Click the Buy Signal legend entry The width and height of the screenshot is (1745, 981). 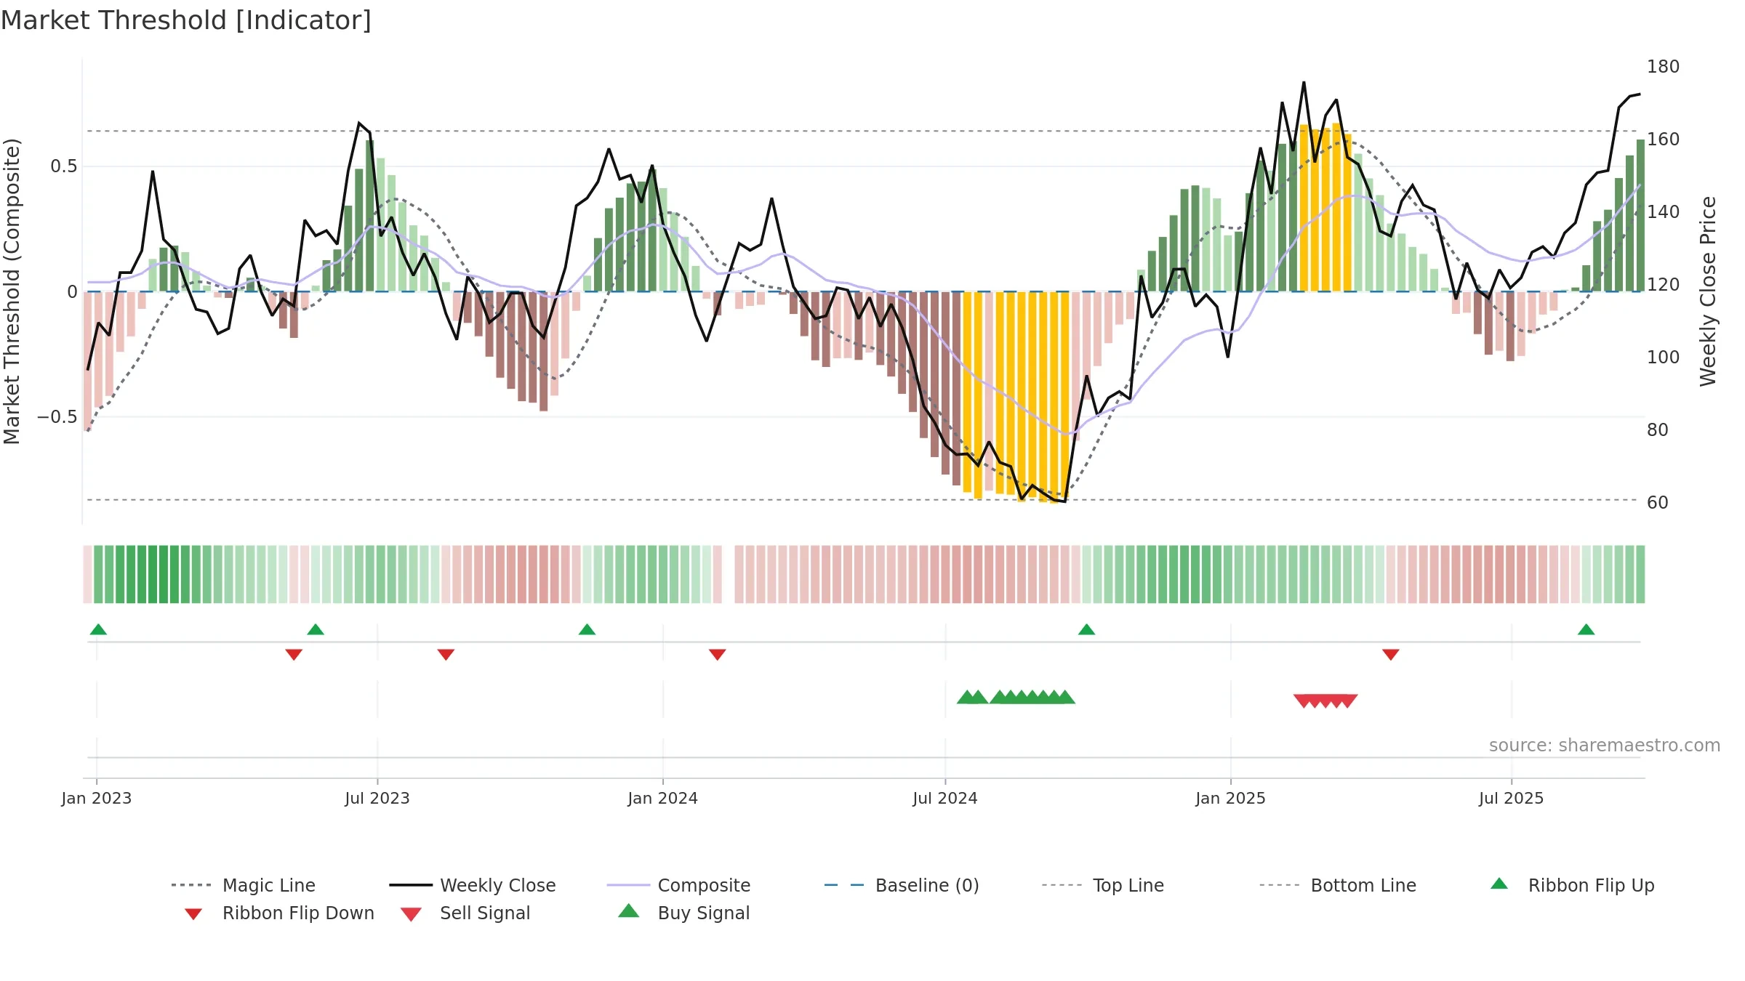click(x=683, y=913)
